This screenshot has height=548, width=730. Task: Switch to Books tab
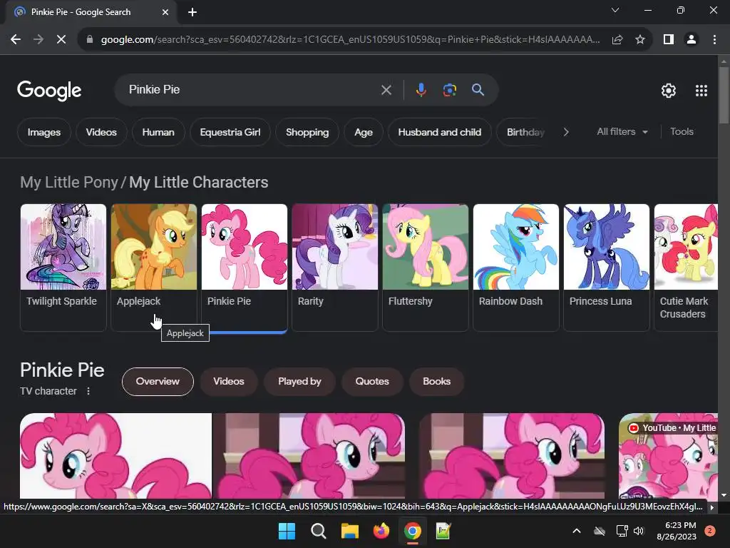(437, 382)
